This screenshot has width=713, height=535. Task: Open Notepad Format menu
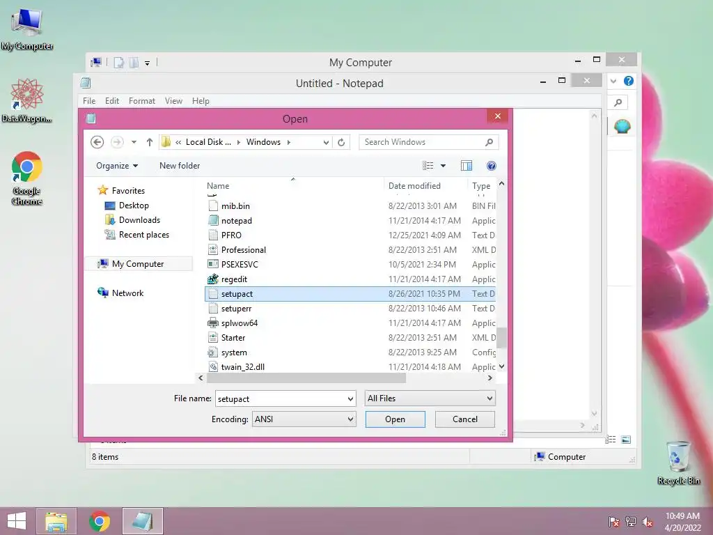(142, 101)
